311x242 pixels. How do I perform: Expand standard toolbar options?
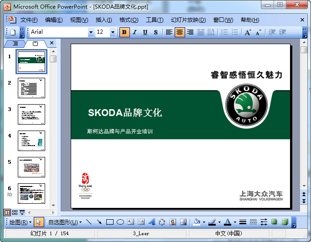(22, 32)
